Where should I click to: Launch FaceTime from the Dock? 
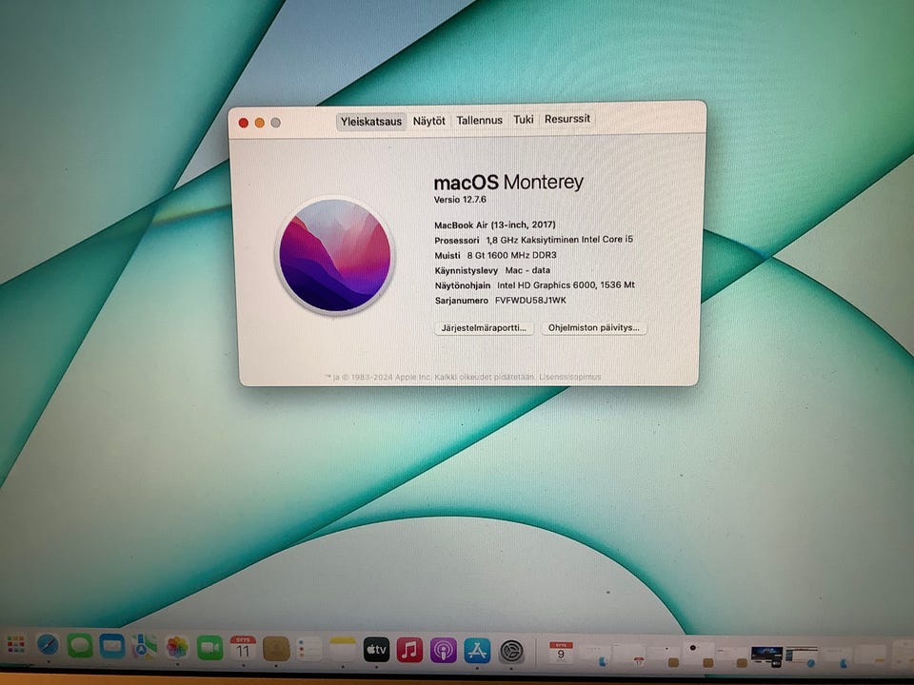point(209,648)
